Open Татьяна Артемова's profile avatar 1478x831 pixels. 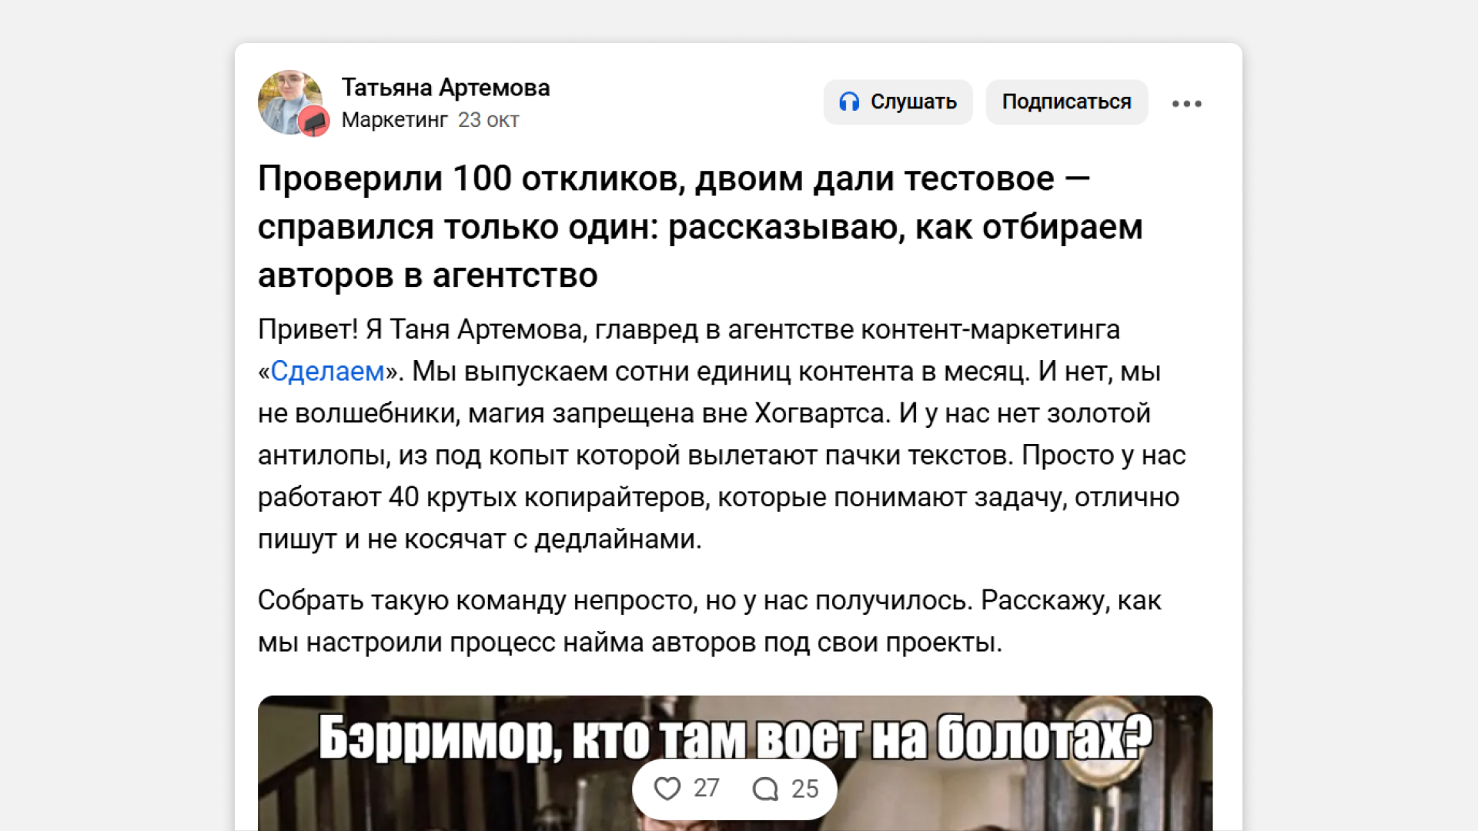[286, 98]
